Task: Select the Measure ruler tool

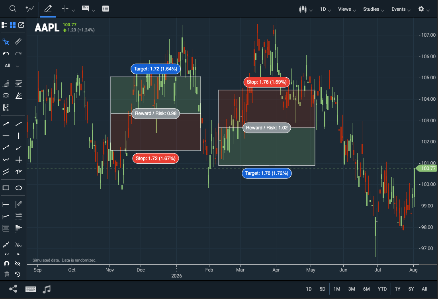Action: [x=18, y=41]
